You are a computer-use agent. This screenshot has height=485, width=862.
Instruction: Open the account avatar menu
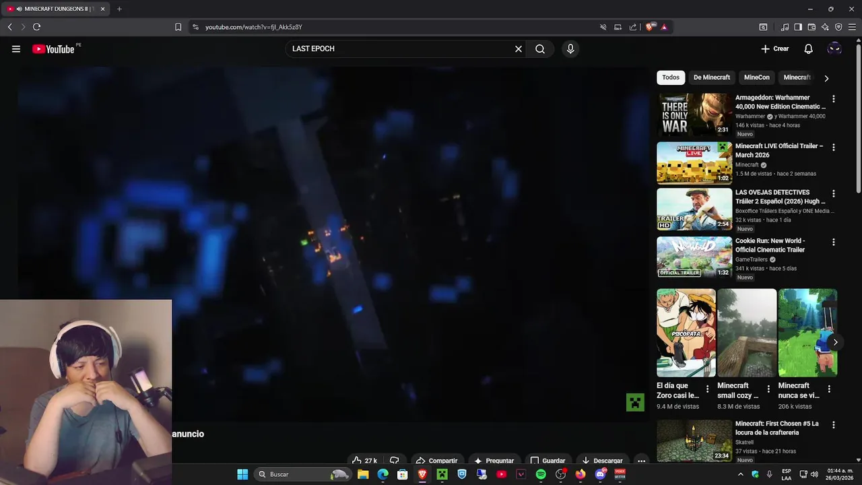[x=834, y=48]
